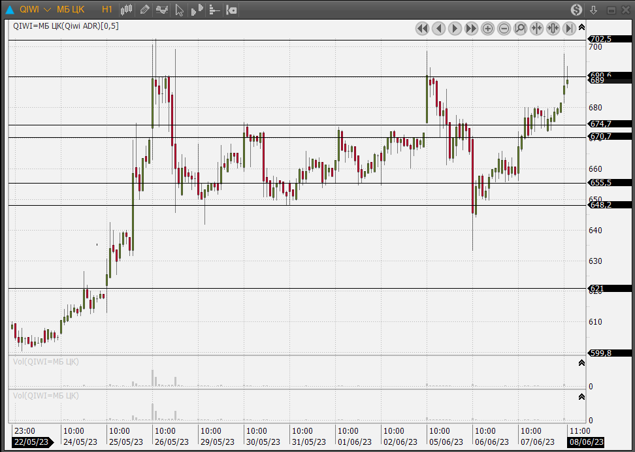Compress the chart horizontally
Screen dimensions: 635x452
(x=537, y=28)
